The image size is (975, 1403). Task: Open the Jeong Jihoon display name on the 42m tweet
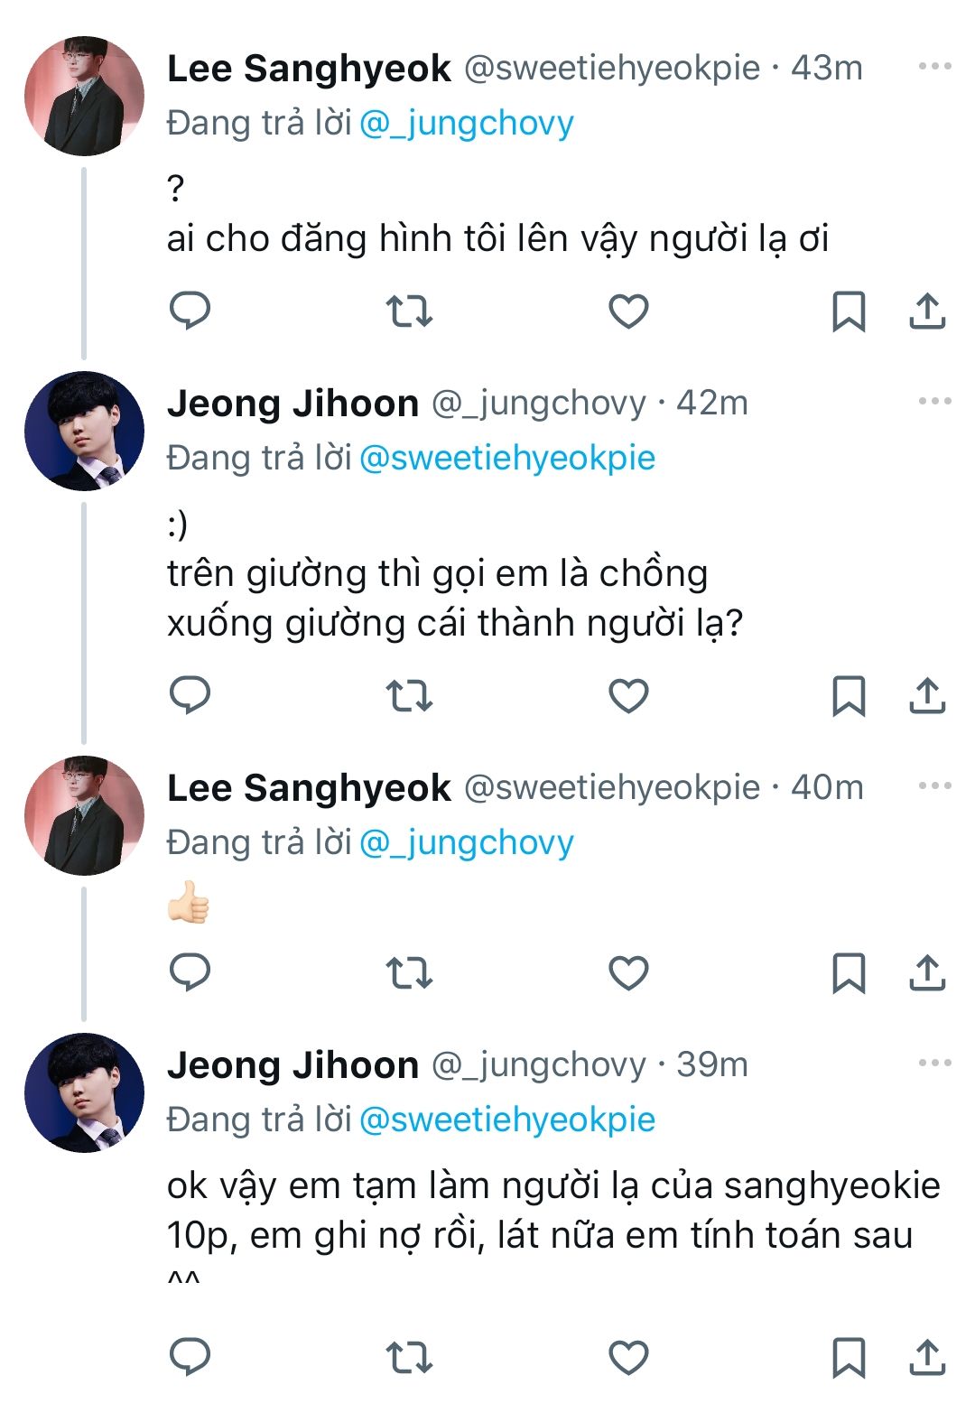292,404
